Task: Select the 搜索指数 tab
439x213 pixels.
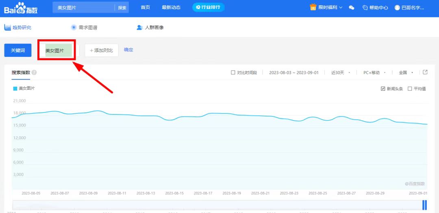Action: coord(21,72)
